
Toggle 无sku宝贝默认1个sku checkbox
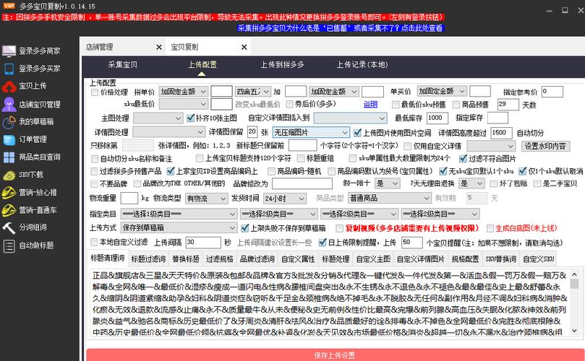point(443,171)
